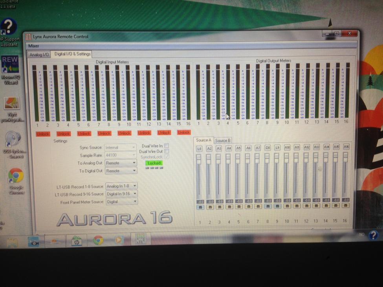Click the Lynx Aurora title bar icon

28,37
